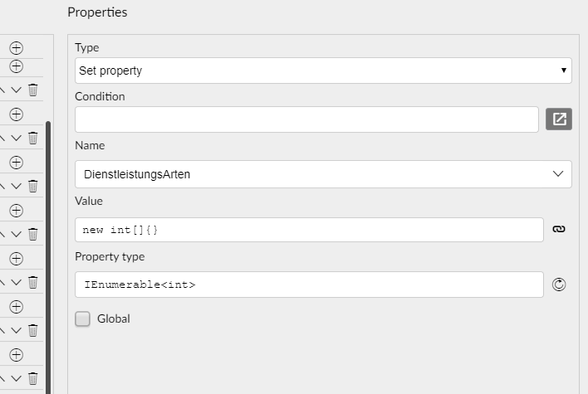
Task: Click the bottommost plus circle add icon
Action: pos(16,355)
